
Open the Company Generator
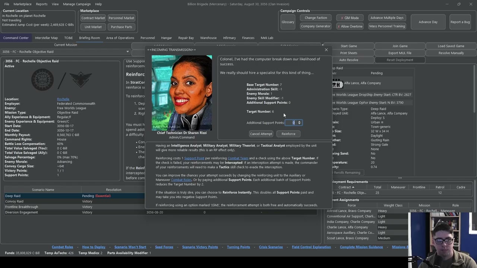pos(316,26)
